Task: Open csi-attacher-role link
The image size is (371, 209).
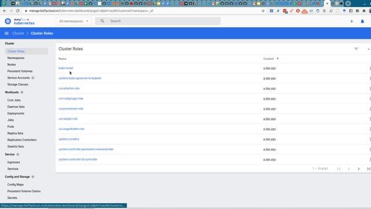Action: pos(69,88)
